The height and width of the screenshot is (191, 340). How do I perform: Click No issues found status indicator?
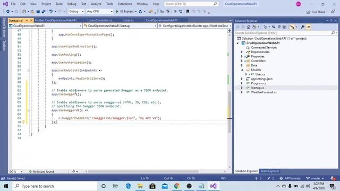pyautogui.click(x=41, y=171)
